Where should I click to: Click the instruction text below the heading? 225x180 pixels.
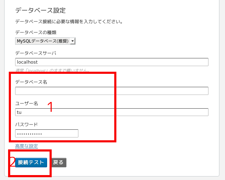69,22
